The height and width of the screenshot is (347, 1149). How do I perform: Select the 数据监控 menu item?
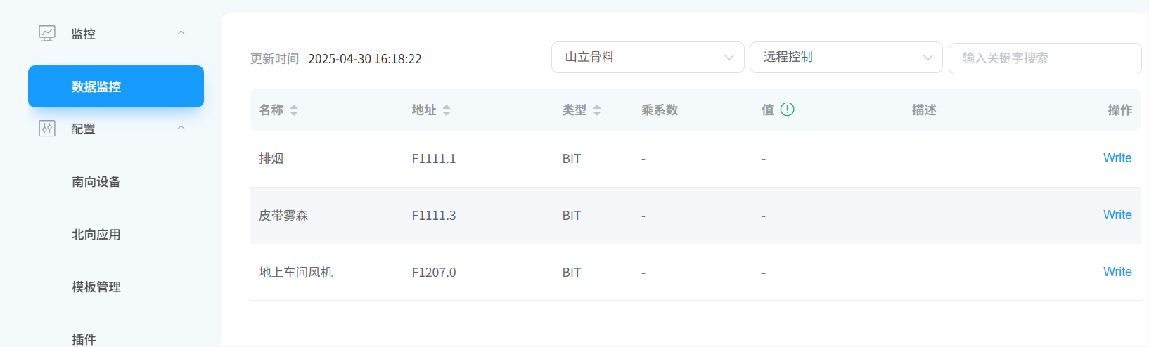tap(116, 86)
